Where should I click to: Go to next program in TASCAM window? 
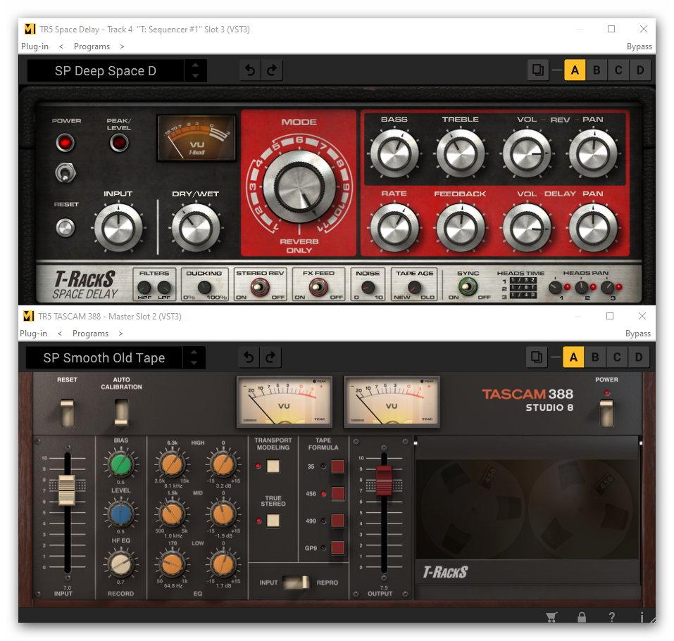pyautogui.click(x=121, y=334)
